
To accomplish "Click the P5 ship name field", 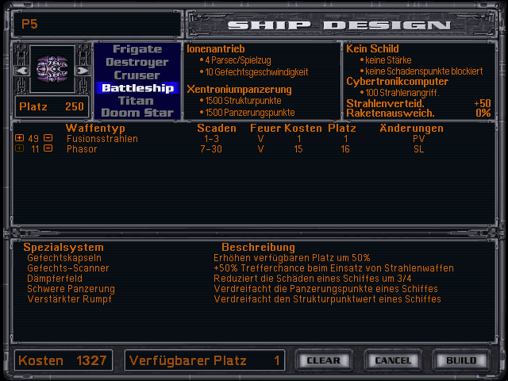I will 94,24.
